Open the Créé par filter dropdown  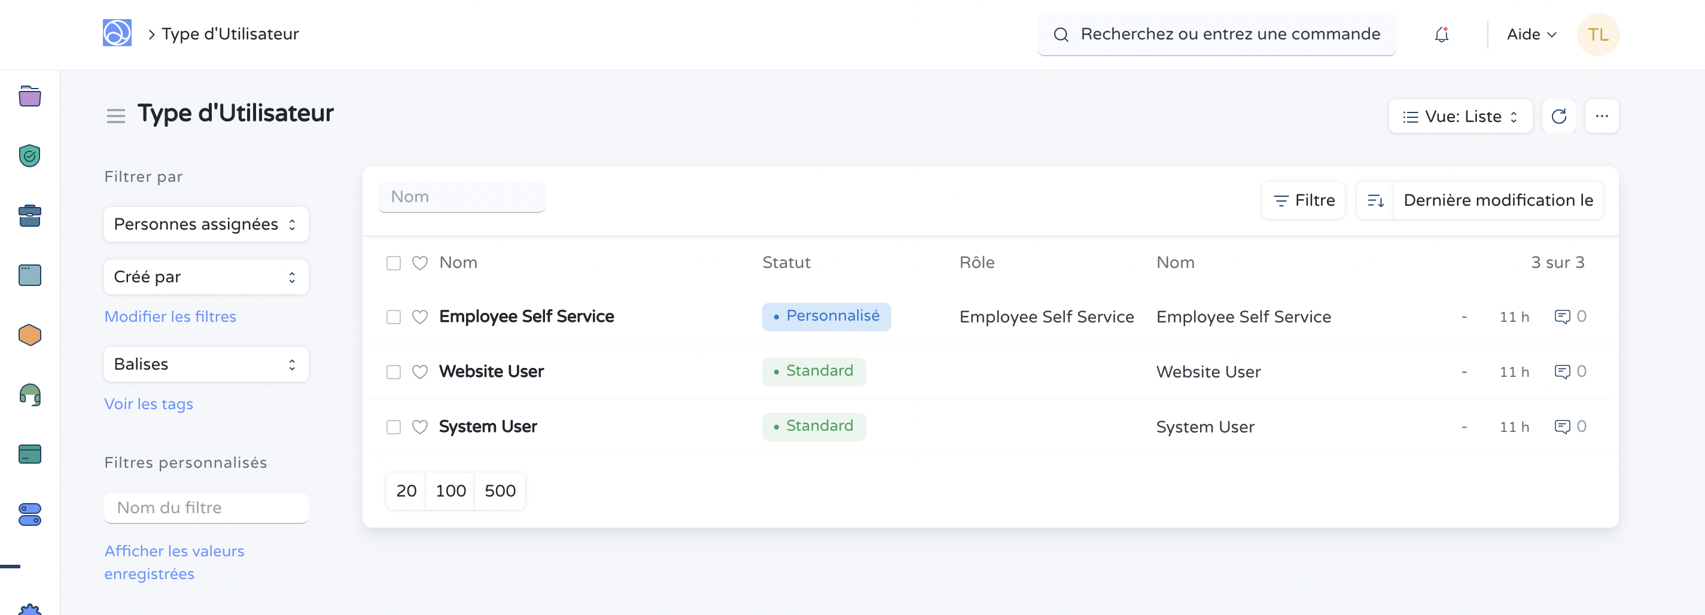coord(206,277)
